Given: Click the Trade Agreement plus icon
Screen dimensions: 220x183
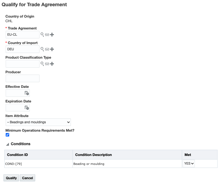Looking at the screenshot, I should pos(52,35).
